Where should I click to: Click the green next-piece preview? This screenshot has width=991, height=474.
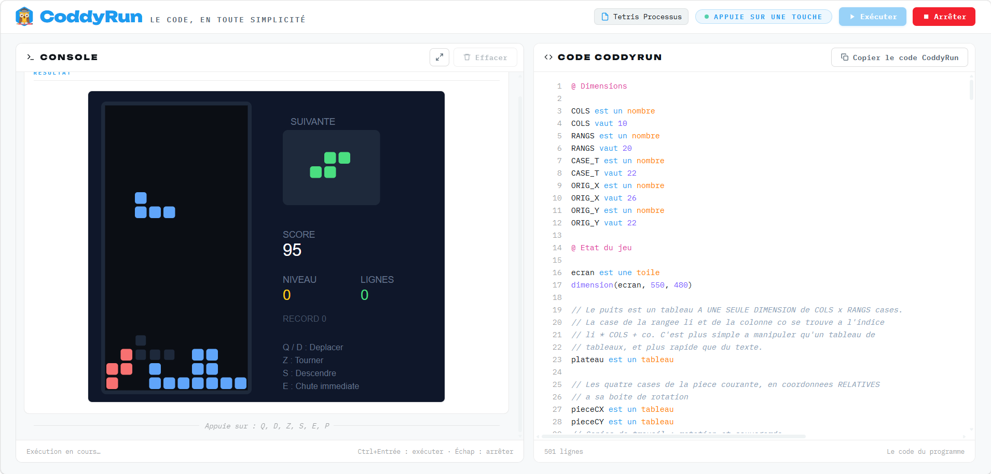click(330, 165)
